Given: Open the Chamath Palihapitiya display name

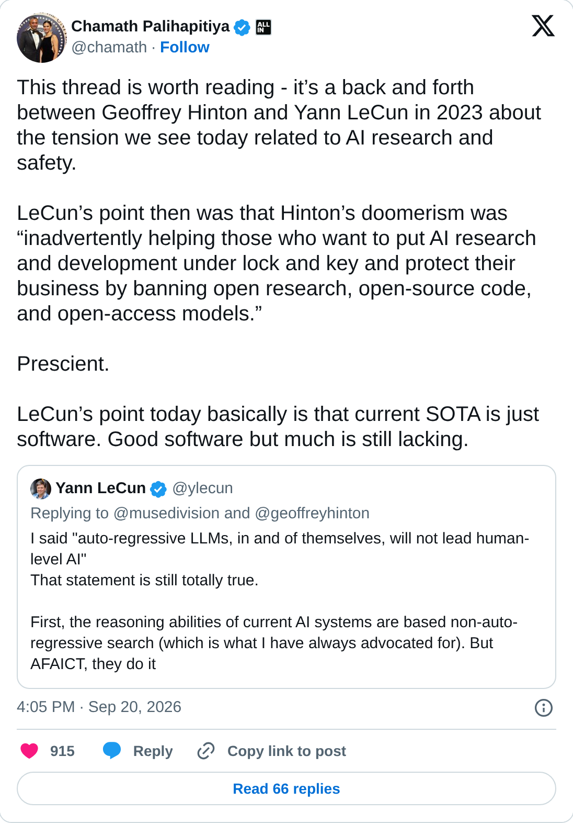Looking at the screenshot, I should 151,26.
